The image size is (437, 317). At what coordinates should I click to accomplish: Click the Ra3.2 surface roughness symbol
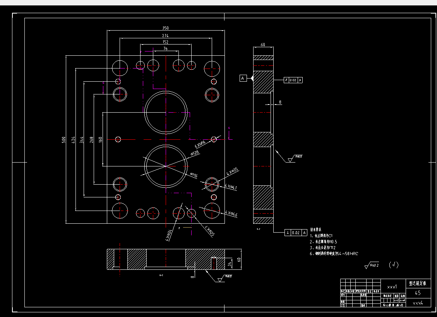click(372, 266)
